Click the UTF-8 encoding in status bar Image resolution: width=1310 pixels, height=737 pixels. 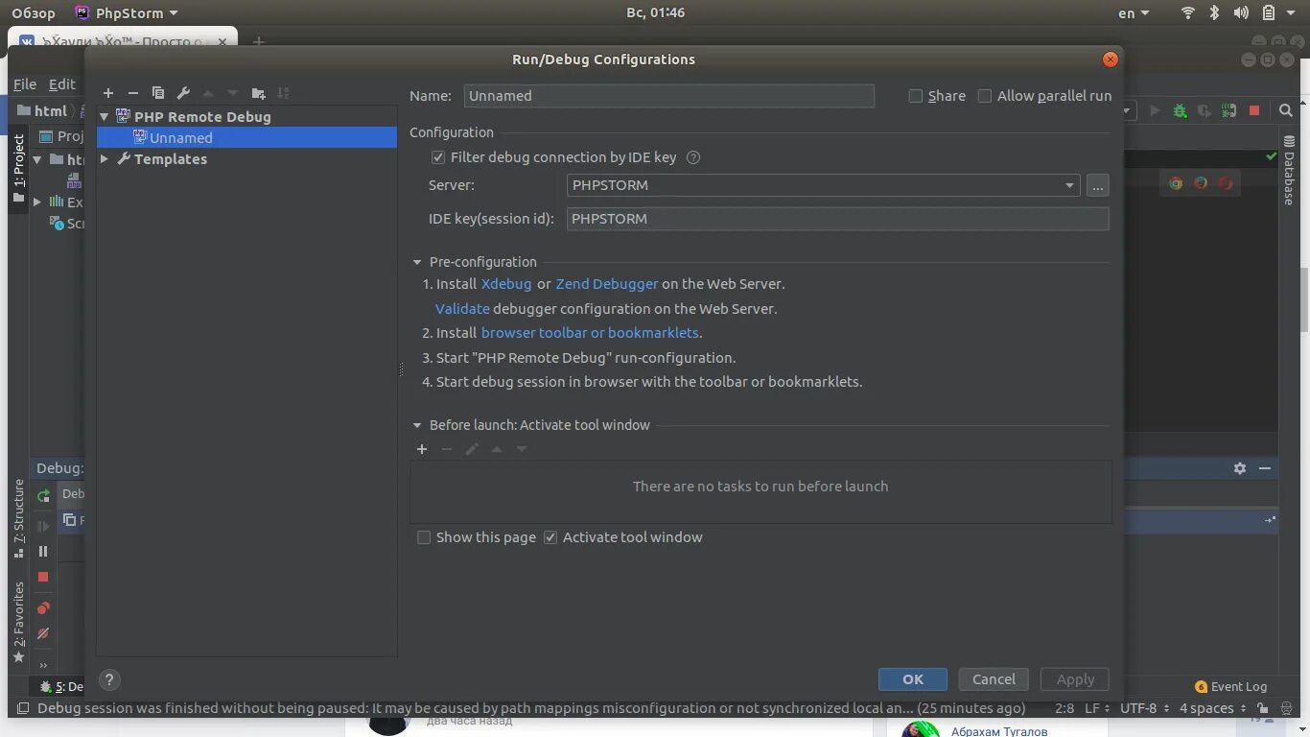(1144, 708)
